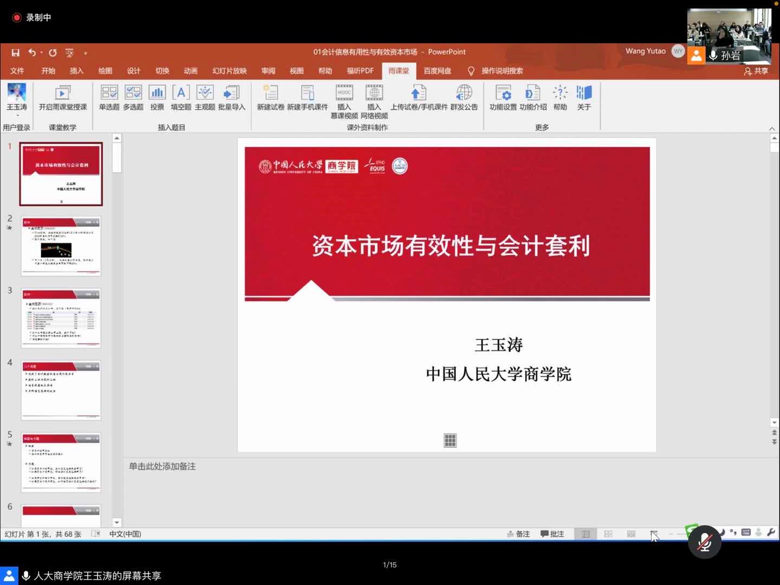780x585 pixels.
Task: Save the presentation using the save icon
Action: coord(16,53)
